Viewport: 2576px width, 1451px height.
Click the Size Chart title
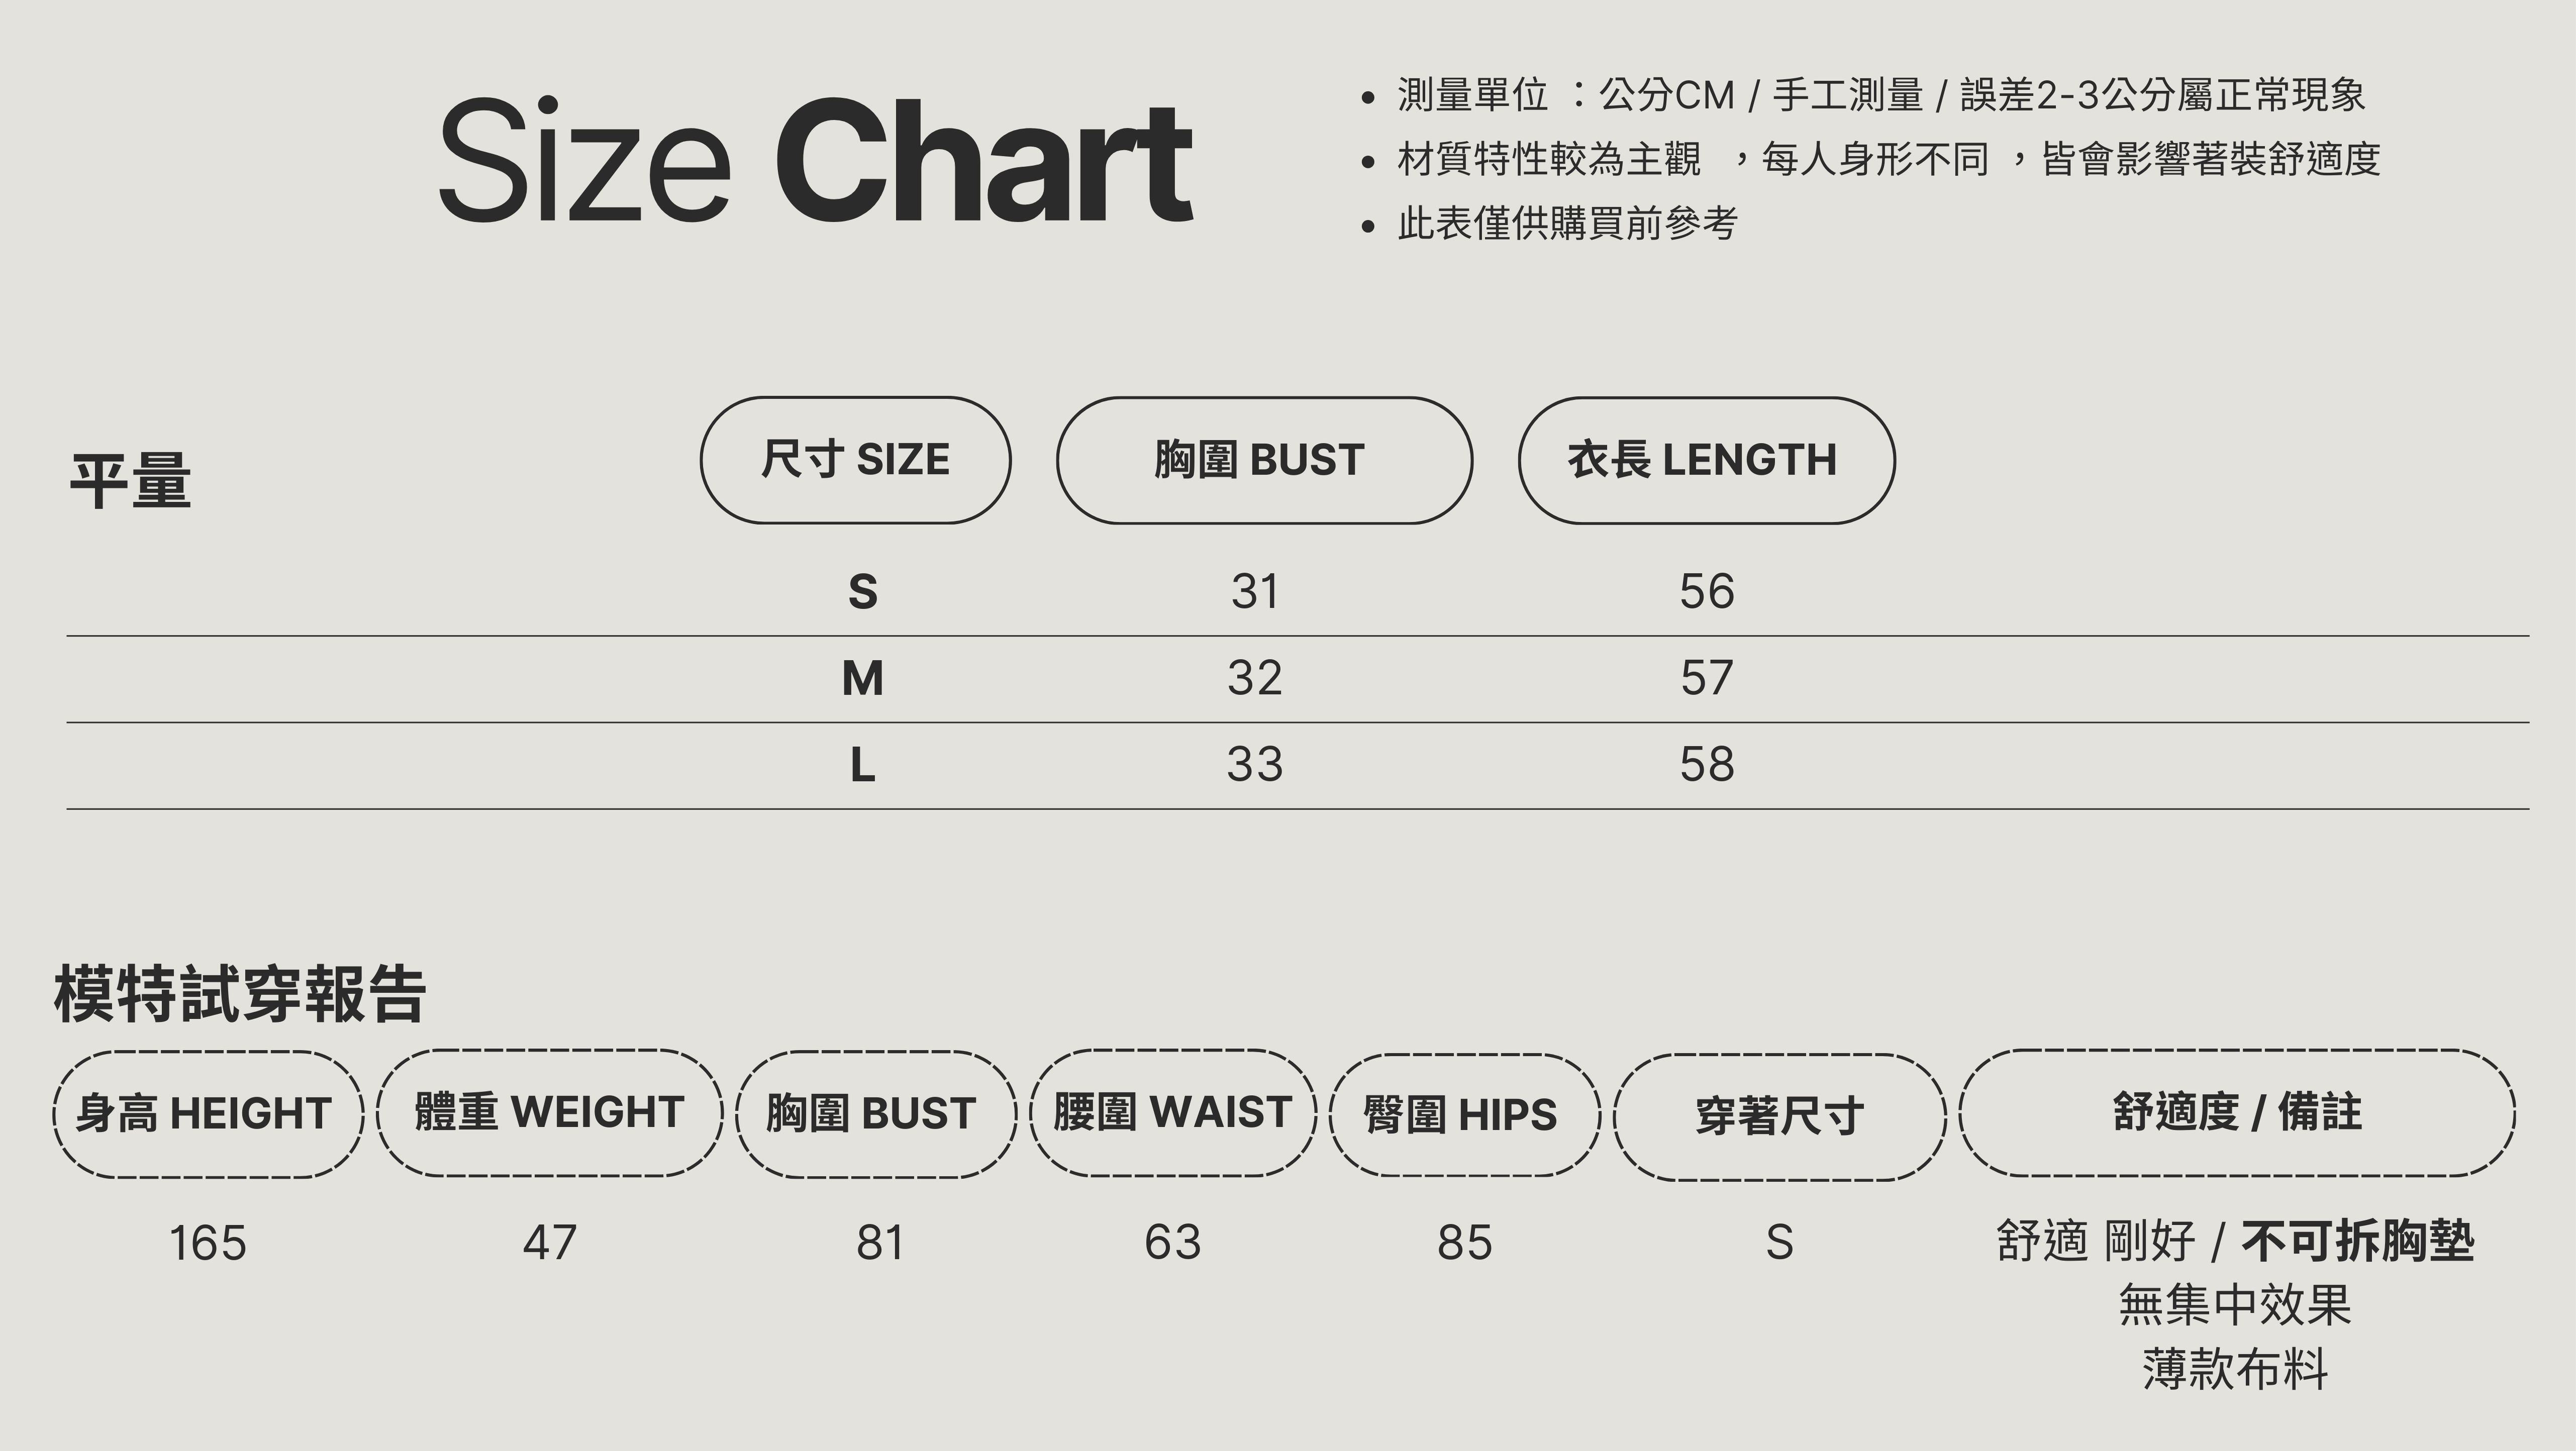(815, 160)
